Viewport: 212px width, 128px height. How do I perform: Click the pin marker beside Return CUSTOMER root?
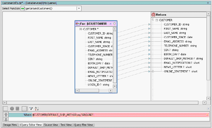click(x=153, y=20)
